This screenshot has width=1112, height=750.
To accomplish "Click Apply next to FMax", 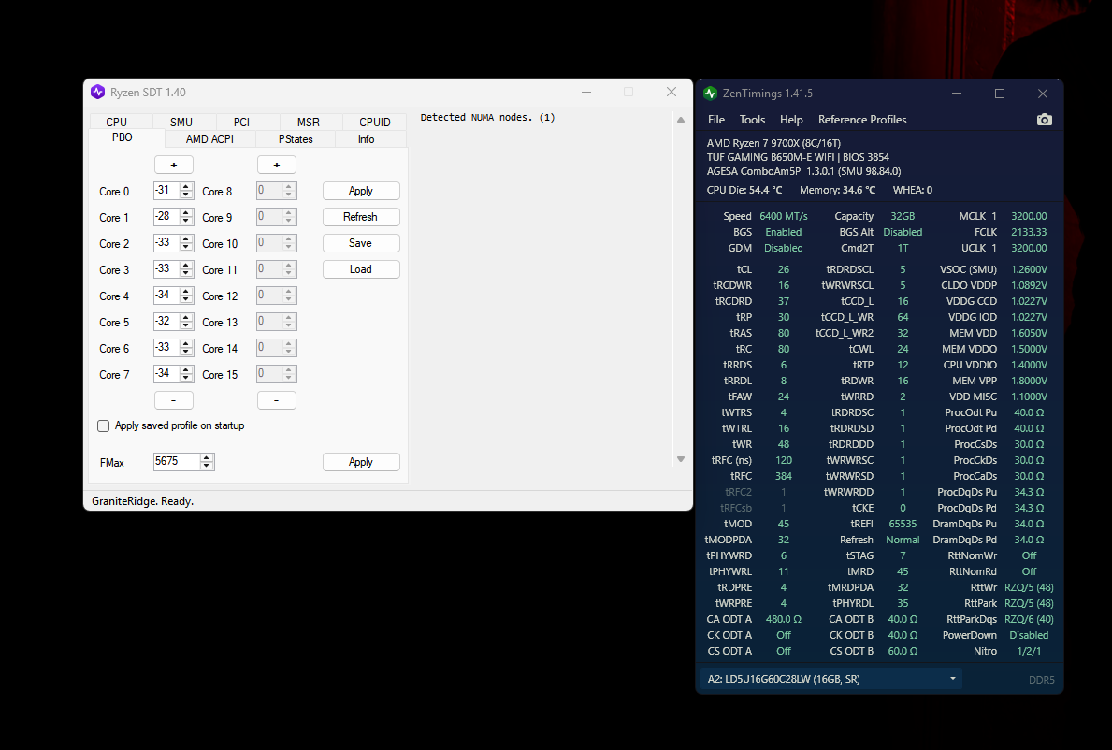I will 361,462.
